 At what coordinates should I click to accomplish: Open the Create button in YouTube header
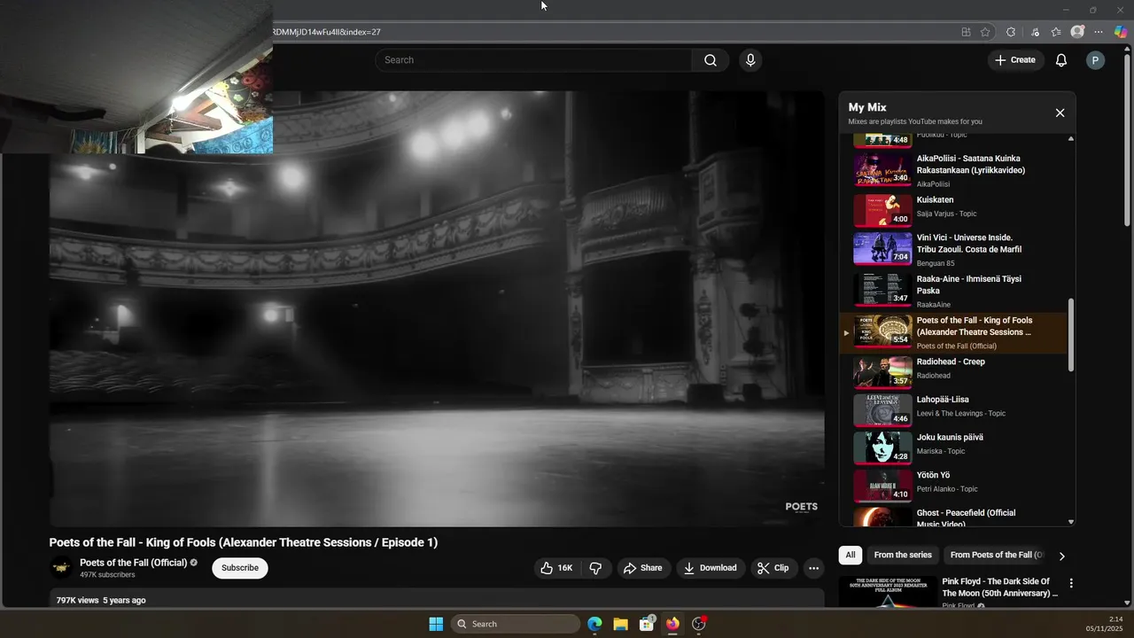1015,60
